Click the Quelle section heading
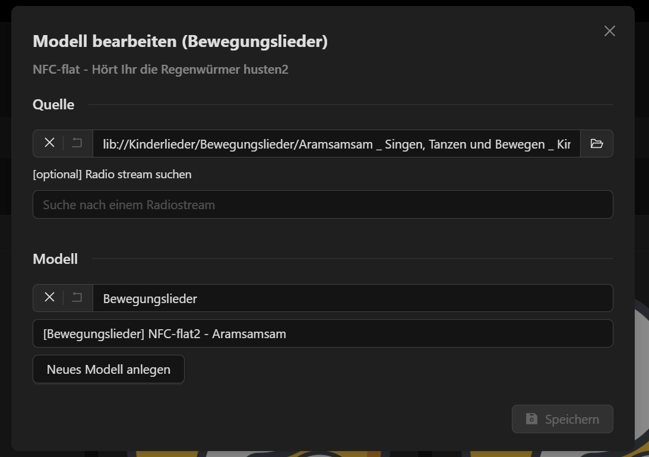 tap(53, 105)
